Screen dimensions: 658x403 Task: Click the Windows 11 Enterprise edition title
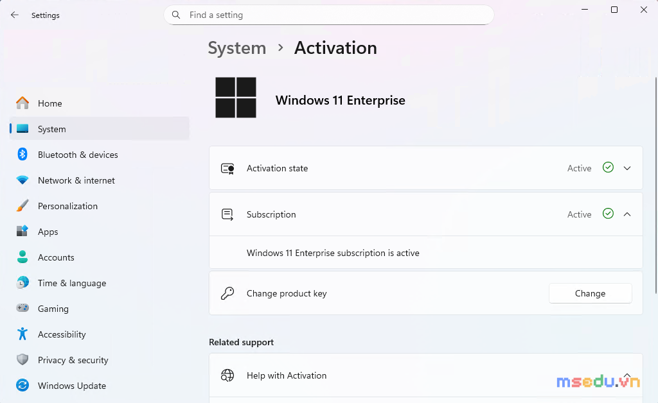[341, 100]
